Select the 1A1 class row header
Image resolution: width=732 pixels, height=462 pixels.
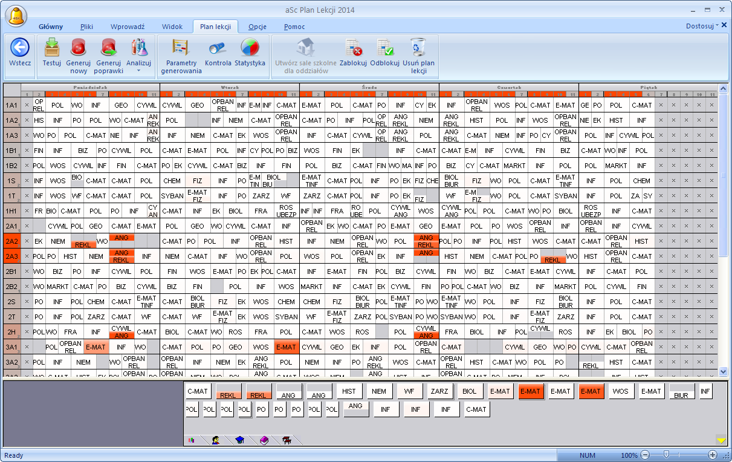(x=13, y=105)
